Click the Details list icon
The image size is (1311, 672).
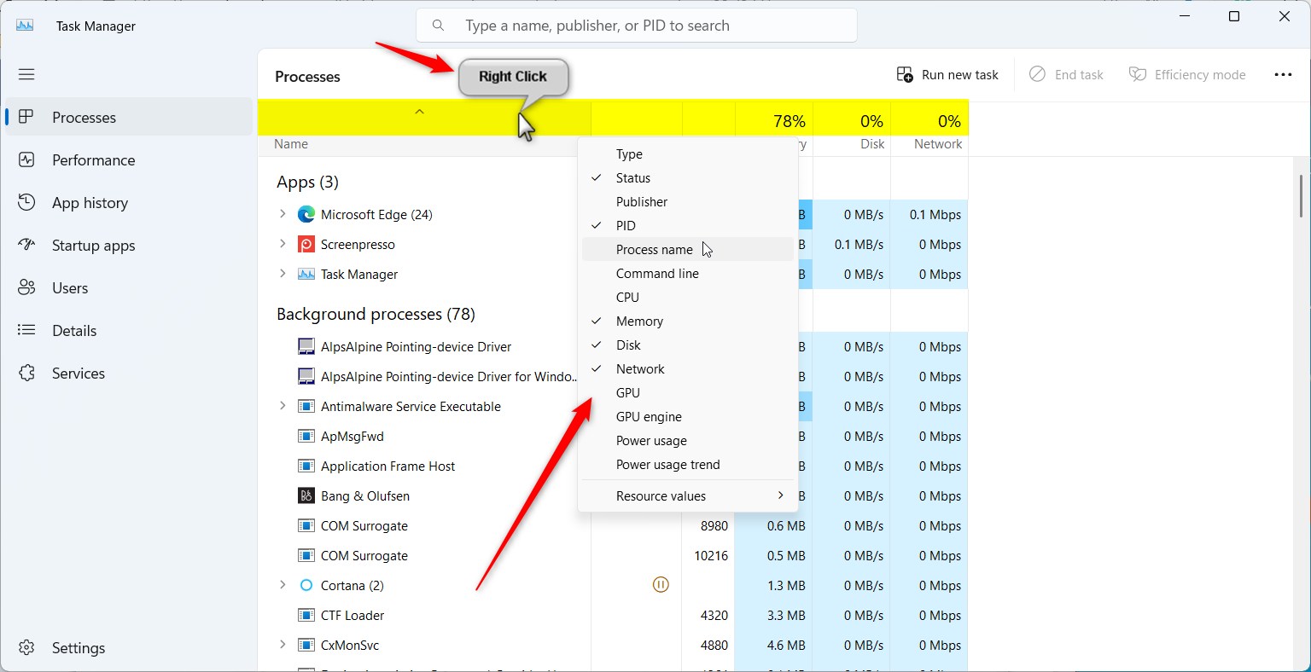coord(26,330)
